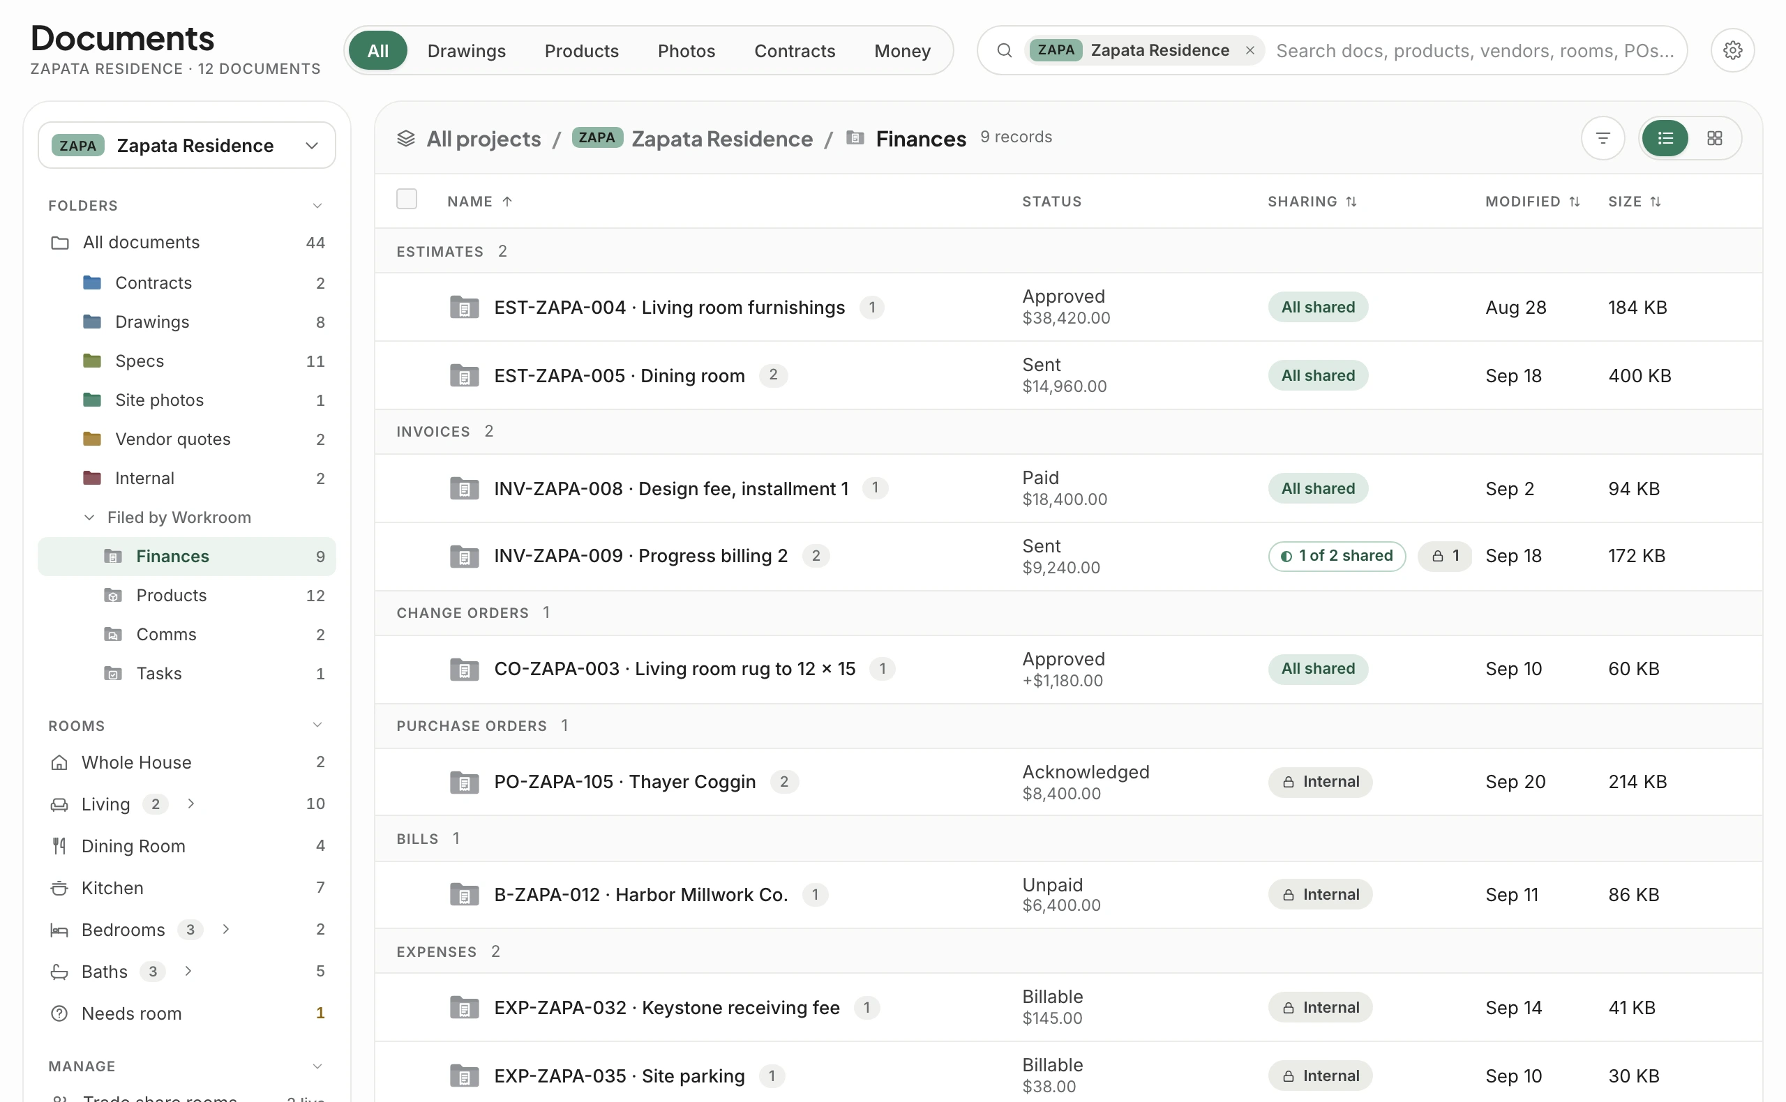Viewport: 1786px width, 1102px height.
Task: Click the 1 of 2 shared badge
Action: coord(1337,556)
